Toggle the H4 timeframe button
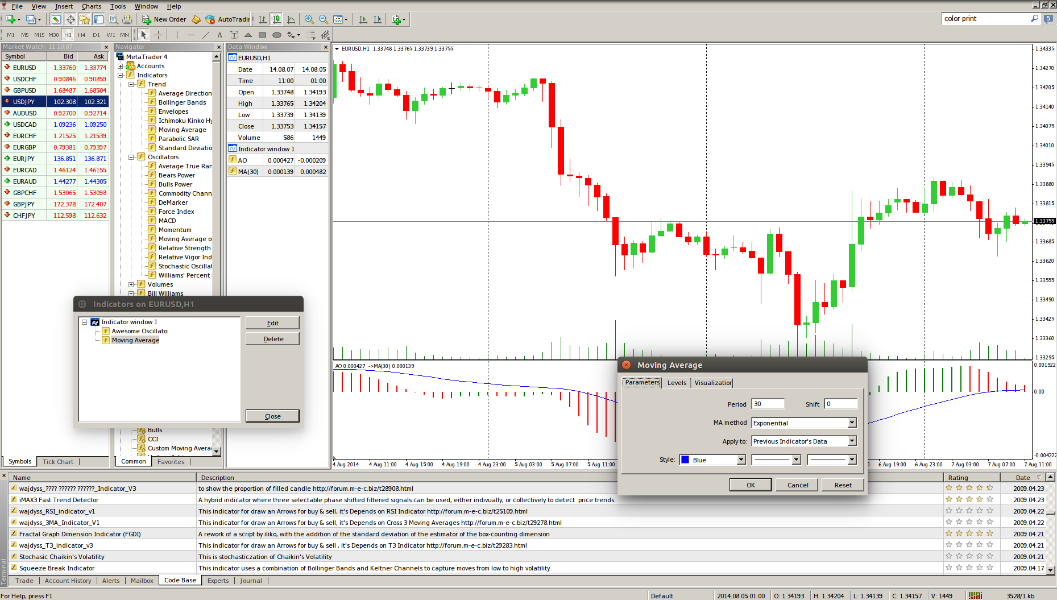Viewport: 1057px width, 600px height. [82, 35]
